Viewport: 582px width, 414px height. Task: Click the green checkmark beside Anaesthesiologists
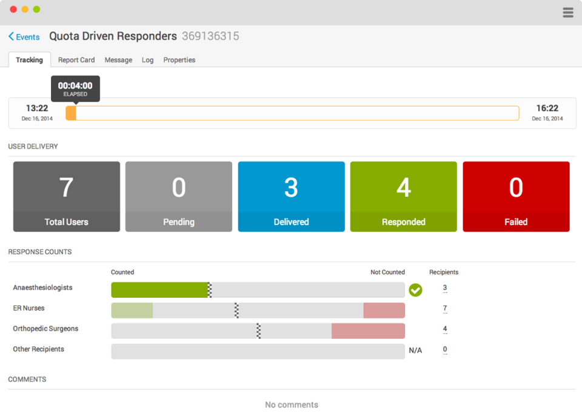[415, 290]
